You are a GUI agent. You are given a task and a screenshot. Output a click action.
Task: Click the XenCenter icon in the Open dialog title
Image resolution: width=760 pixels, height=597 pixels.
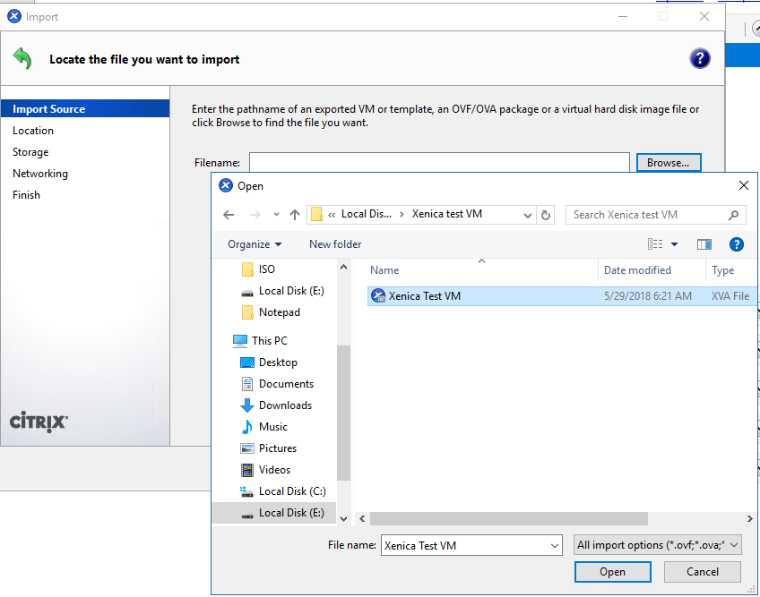(226, 185)
